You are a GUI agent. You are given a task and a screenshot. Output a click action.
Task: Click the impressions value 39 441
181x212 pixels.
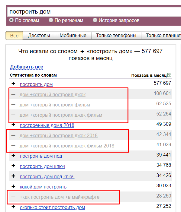pyautogui.click(x=164, y=155)
